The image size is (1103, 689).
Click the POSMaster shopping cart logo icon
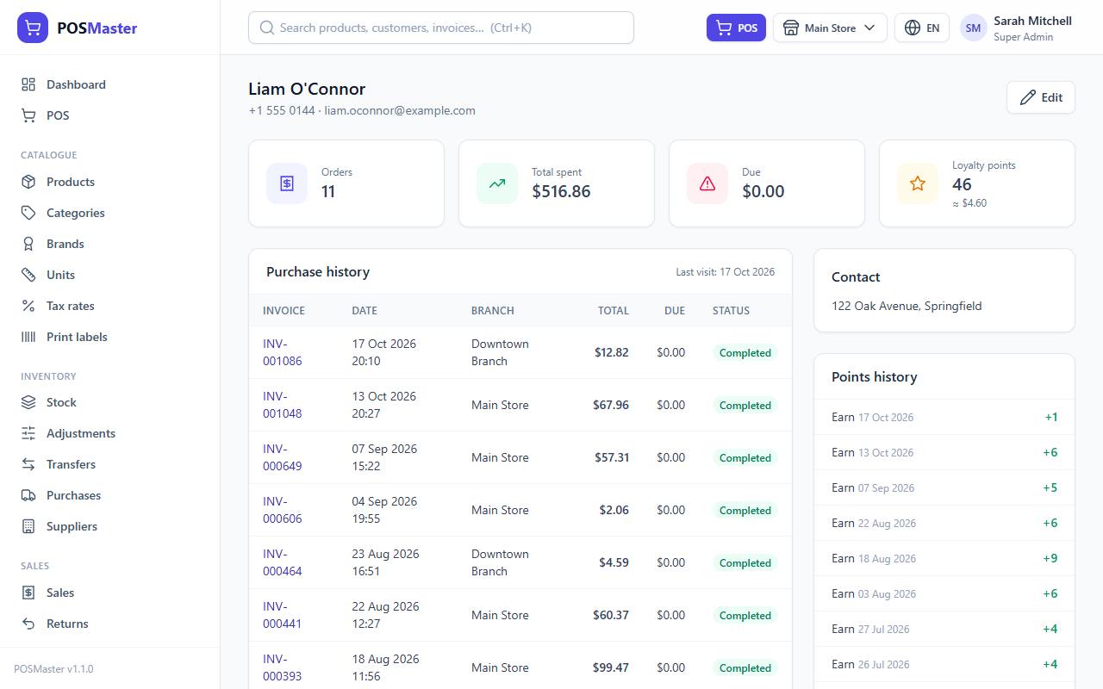pyautogui.click(x=33, y=28)
